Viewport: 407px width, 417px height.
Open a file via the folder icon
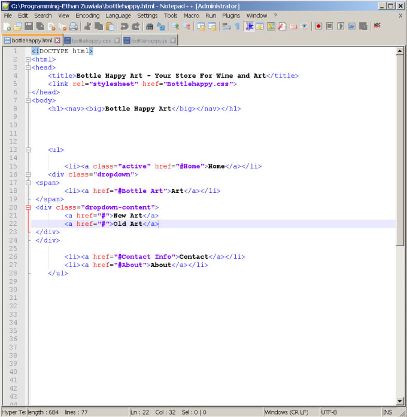coord(17,26)
